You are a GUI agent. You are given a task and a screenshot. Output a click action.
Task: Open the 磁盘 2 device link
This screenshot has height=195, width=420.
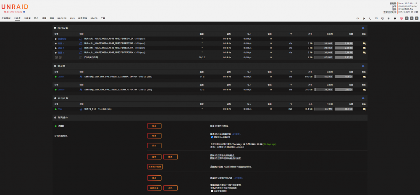61,48
